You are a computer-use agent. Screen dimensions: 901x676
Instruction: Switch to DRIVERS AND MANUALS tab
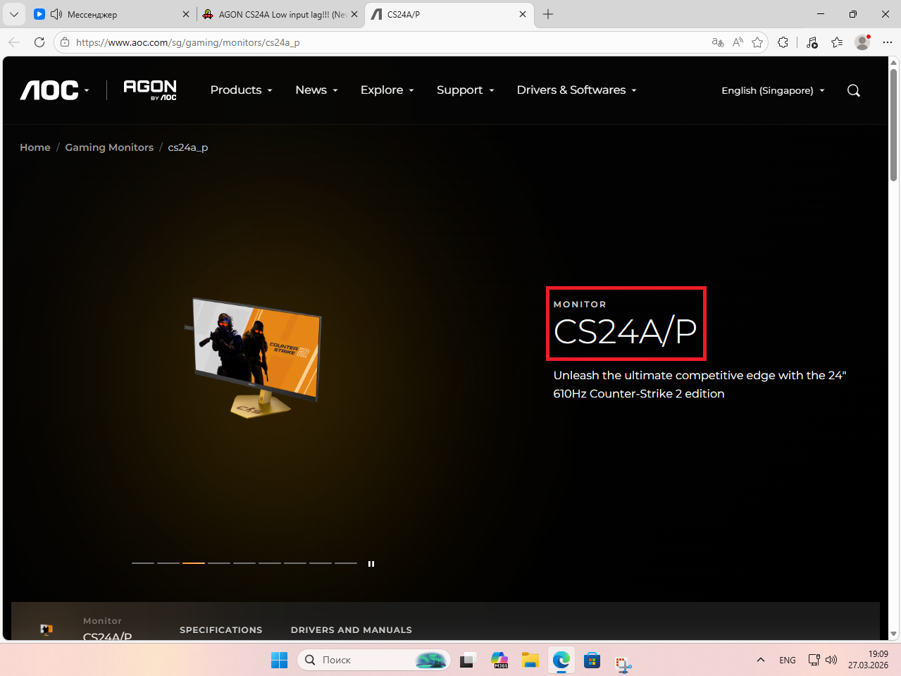pos(351,630)
